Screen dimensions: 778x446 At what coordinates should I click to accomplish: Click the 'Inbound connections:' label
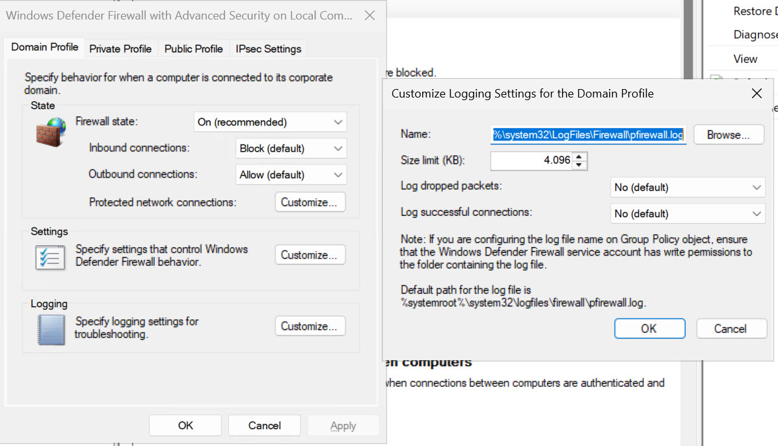click(x=139, y=148)
